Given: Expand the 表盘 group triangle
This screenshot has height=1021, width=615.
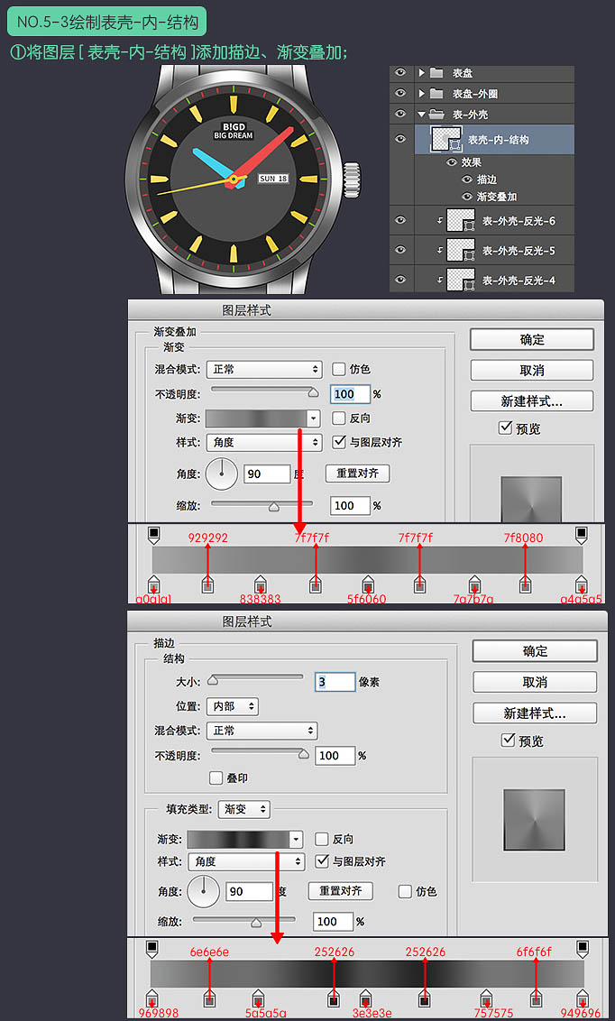Looking at the screenshot, I should point(422,73).
